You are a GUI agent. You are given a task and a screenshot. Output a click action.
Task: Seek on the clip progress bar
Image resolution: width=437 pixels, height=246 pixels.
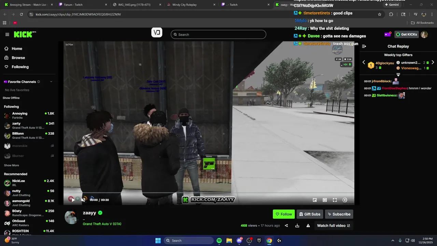click(209, 193)
